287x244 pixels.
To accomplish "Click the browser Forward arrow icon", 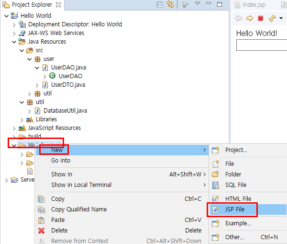I will (250, 18).
